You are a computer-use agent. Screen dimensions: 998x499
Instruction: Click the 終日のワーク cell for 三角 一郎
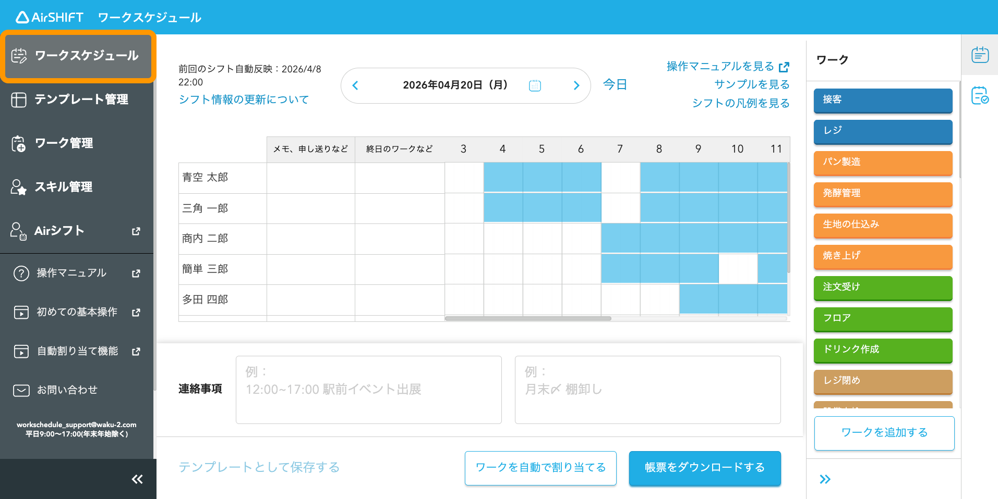pyautogui.click(x=400, y=209)
